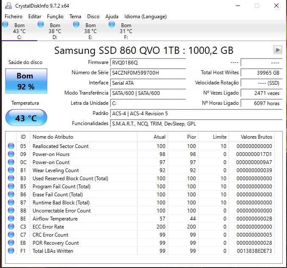Click the Velocidade Rotação value ---- (SSD)
Viewport: 287px width, 268px height.
pos(262,83)
